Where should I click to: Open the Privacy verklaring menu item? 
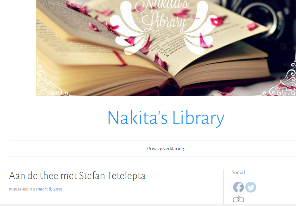pos(165,149)
